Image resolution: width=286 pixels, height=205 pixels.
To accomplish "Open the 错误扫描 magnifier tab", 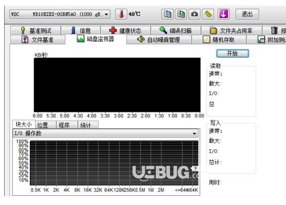I will pos(176,30).
